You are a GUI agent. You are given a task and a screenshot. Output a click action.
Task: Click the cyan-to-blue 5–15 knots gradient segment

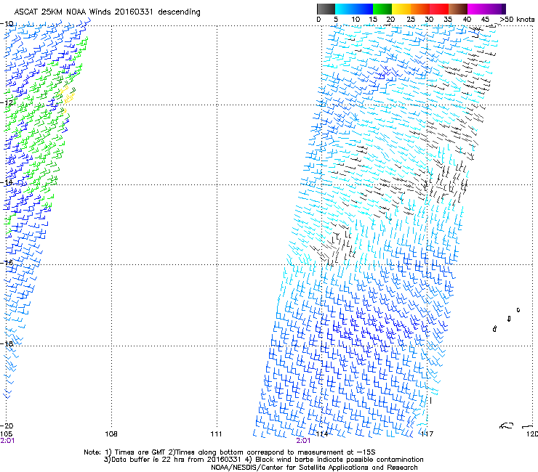tap(354, 9)
